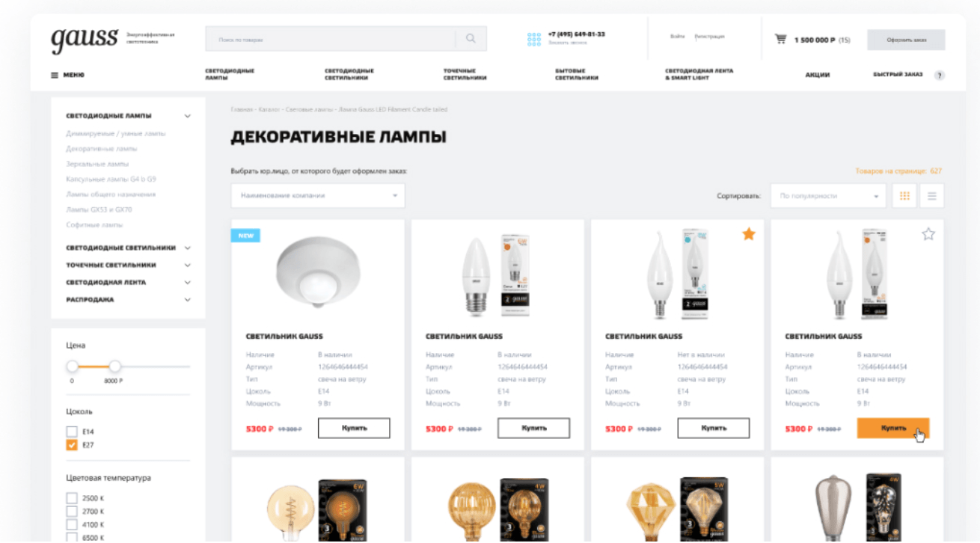Open Бытовые светильники in the top navigation
Image resolution: width=980 pixels, height=543 pixels.
[577, 74]
